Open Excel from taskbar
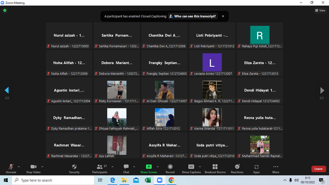 coord(148,180)
